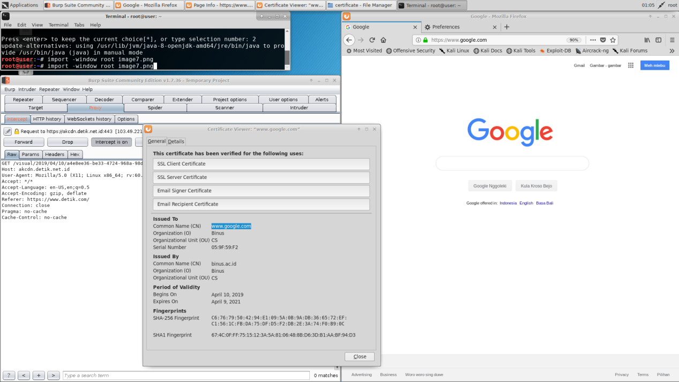Open the Firefox hamburger menu
679x382 pixels.
[672, 40]
